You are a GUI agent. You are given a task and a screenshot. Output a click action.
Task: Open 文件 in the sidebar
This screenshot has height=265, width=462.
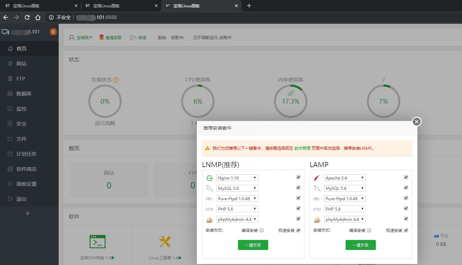pyautogui.click(x=29, y=139)
